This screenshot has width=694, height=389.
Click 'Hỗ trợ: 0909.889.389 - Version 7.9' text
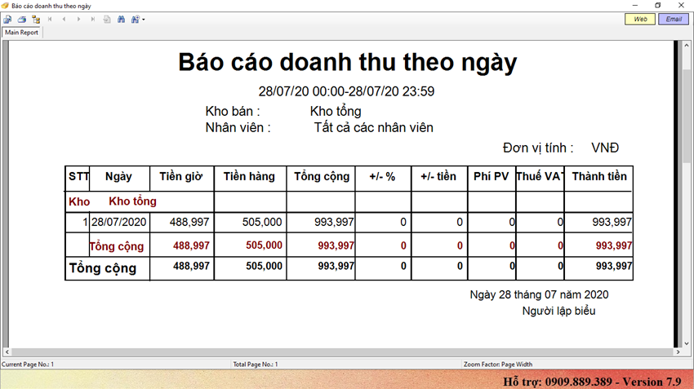click(592, 382)
